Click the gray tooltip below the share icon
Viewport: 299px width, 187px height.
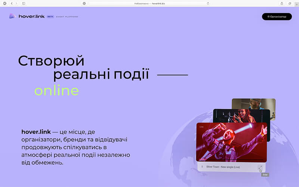coord(265,175)
